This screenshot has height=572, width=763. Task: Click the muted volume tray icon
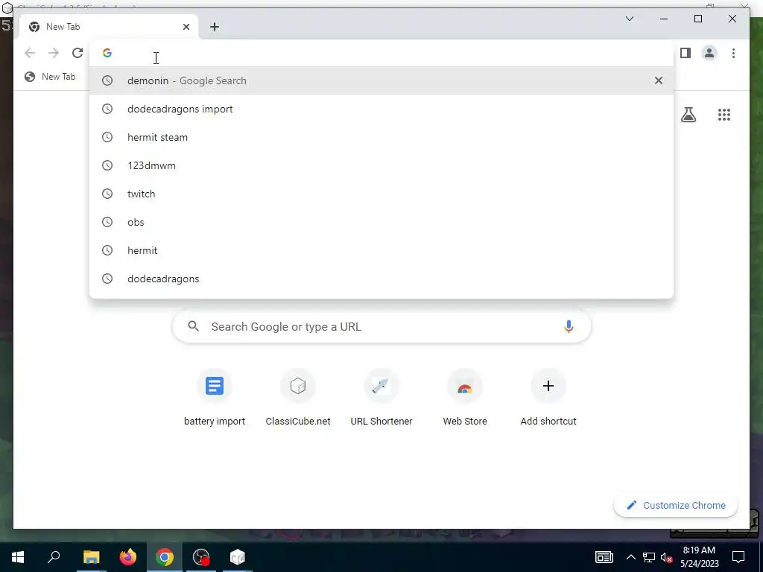(667, 557)
